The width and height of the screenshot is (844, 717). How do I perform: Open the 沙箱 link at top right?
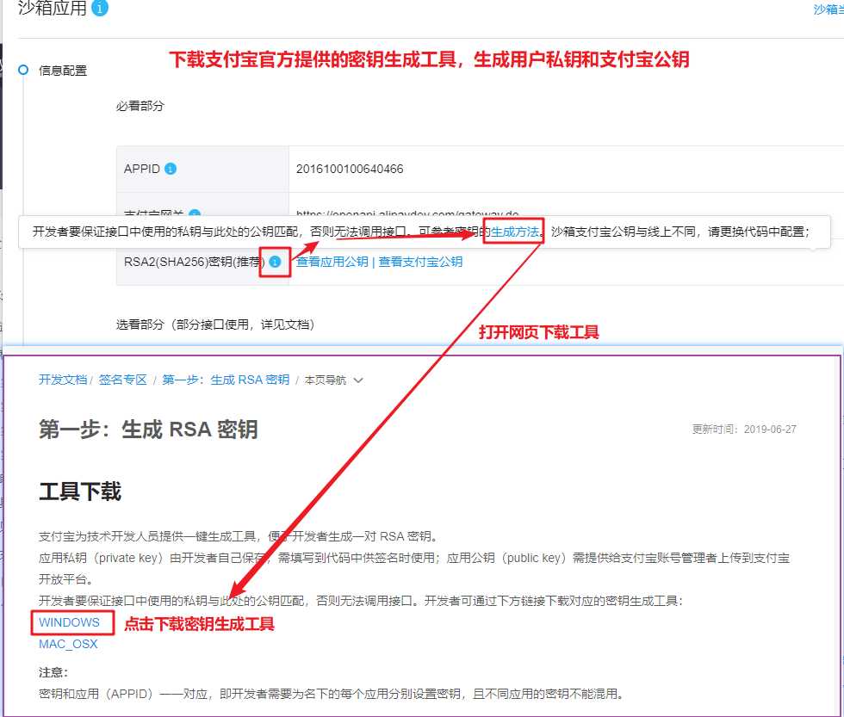[x=828, y=9]
